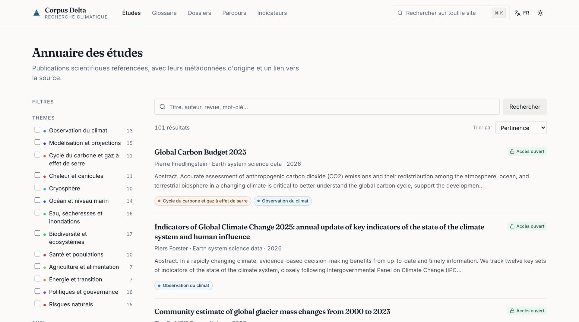Click "Piers Forster · Earth system science data" line

[218, 248]
